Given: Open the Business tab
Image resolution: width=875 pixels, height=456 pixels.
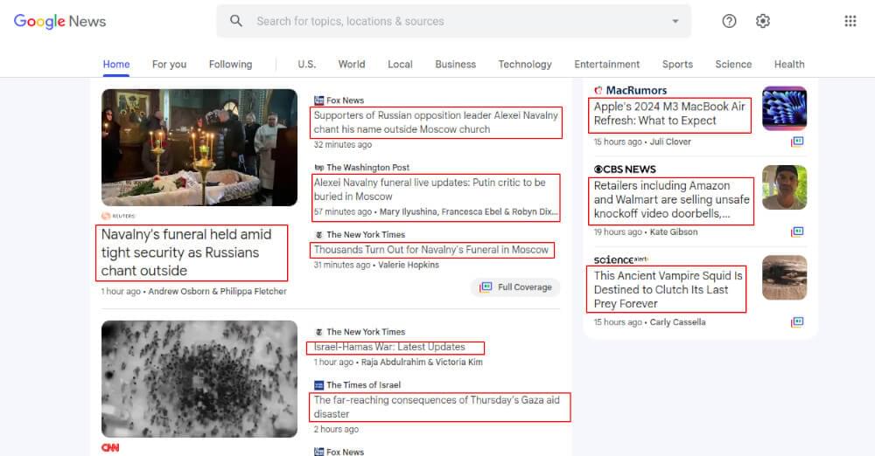Looking at the screenshot, I should coord(455,64).
